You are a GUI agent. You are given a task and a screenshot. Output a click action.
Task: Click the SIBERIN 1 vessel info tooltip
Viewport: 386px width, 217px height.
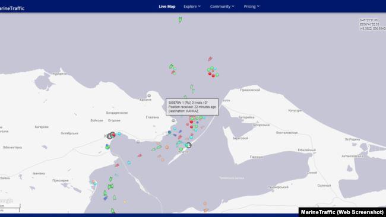(192, 107)
